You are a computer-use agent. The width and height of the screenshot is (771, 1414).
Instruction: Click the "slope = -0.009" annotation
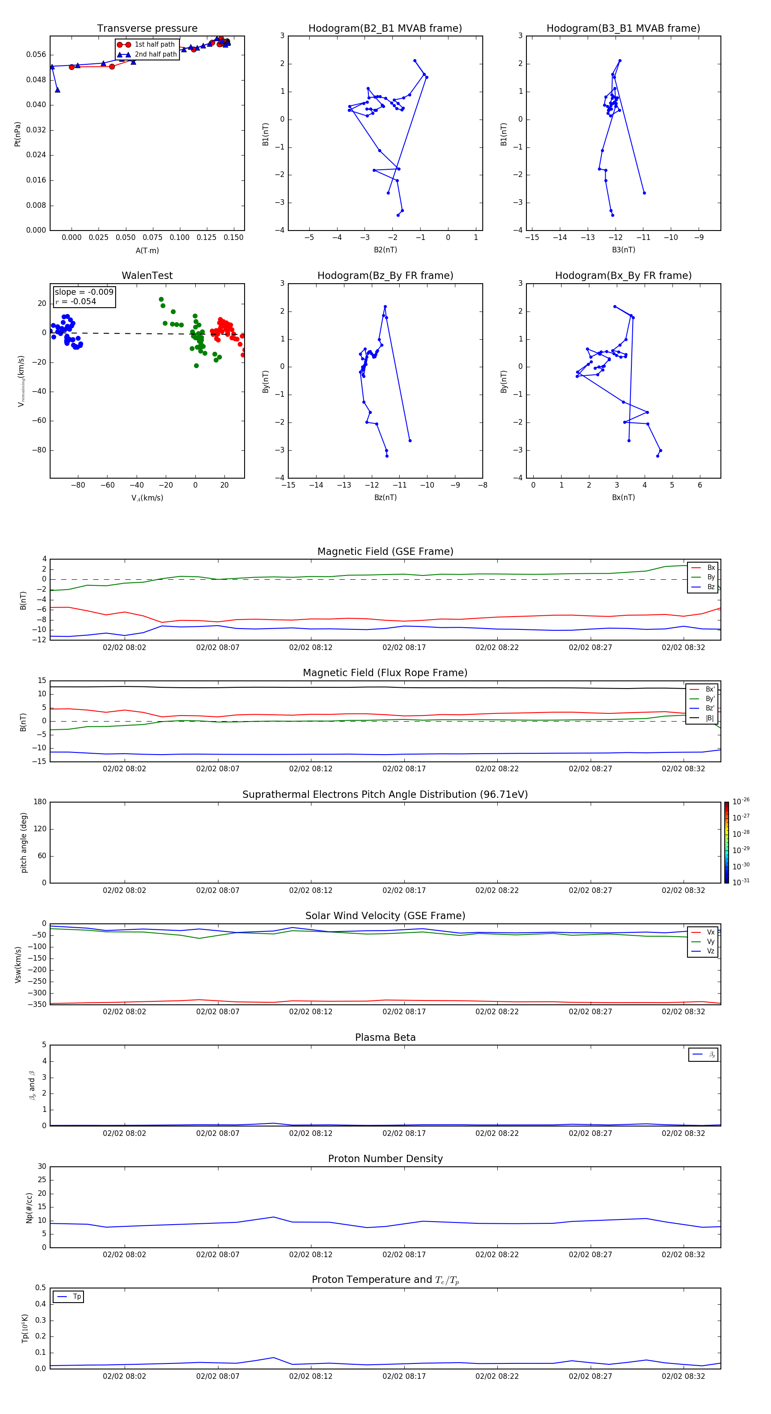84,292
